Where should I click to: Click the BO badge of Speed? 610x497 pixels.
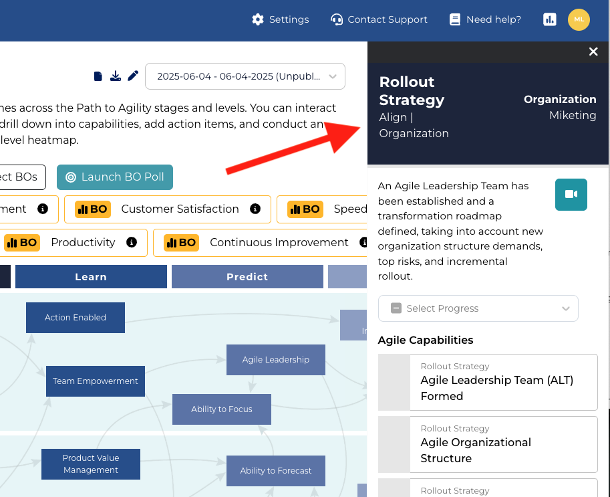[x=305, y=209]
